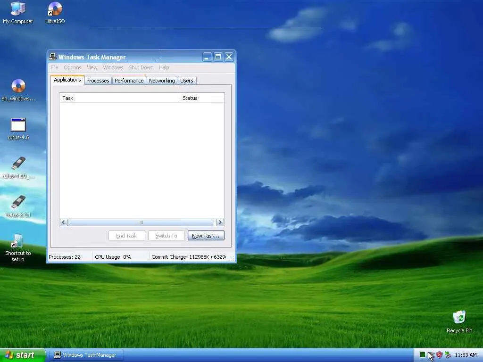Switch to the Users tab
This screenshot has width=483, height=362.
(x=187, y=80)
